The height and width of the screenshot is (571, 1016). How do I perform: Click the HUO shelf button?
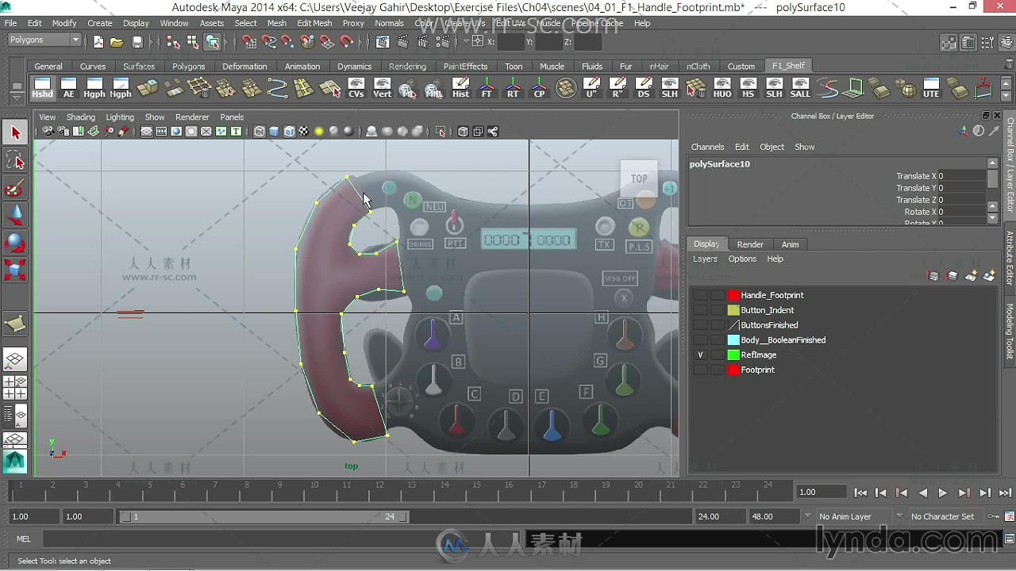[x=722, y=88]
